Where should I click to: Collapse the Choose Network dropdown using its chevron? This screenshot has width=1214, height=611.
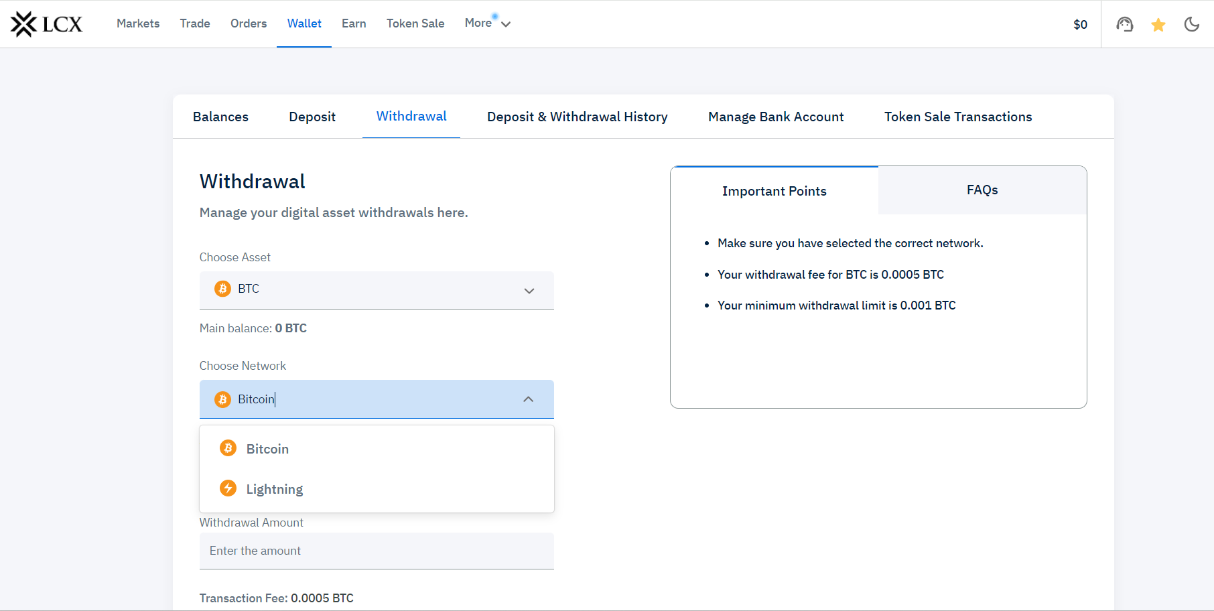[x=528, y=399]
